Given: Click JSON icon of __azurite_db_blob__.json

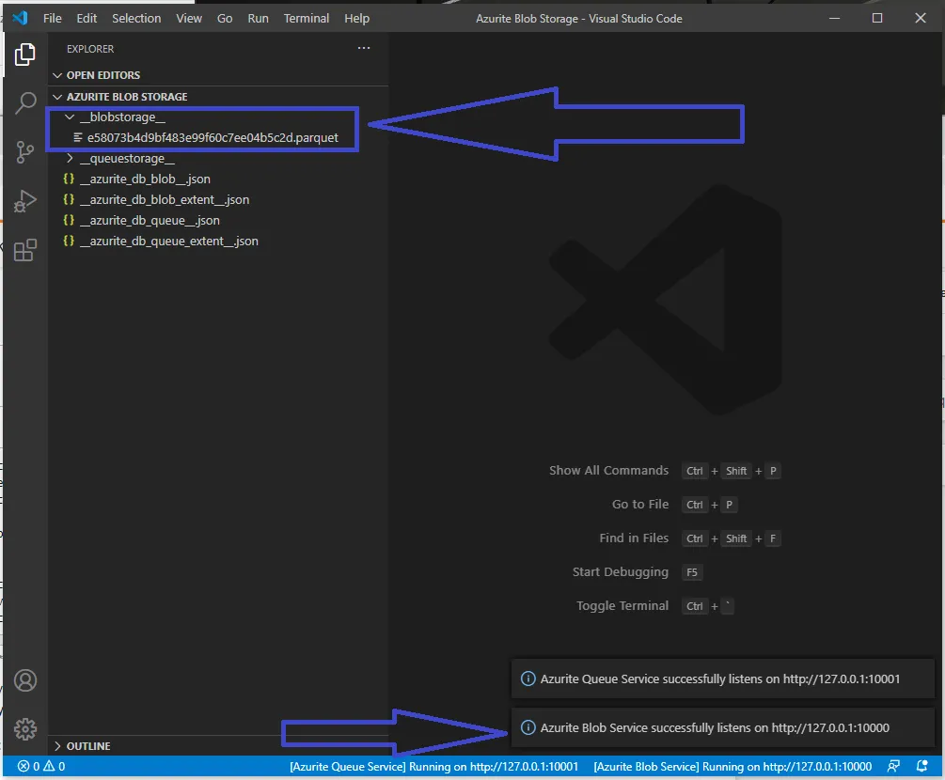Looking at the screenshot, I should 69,179.
